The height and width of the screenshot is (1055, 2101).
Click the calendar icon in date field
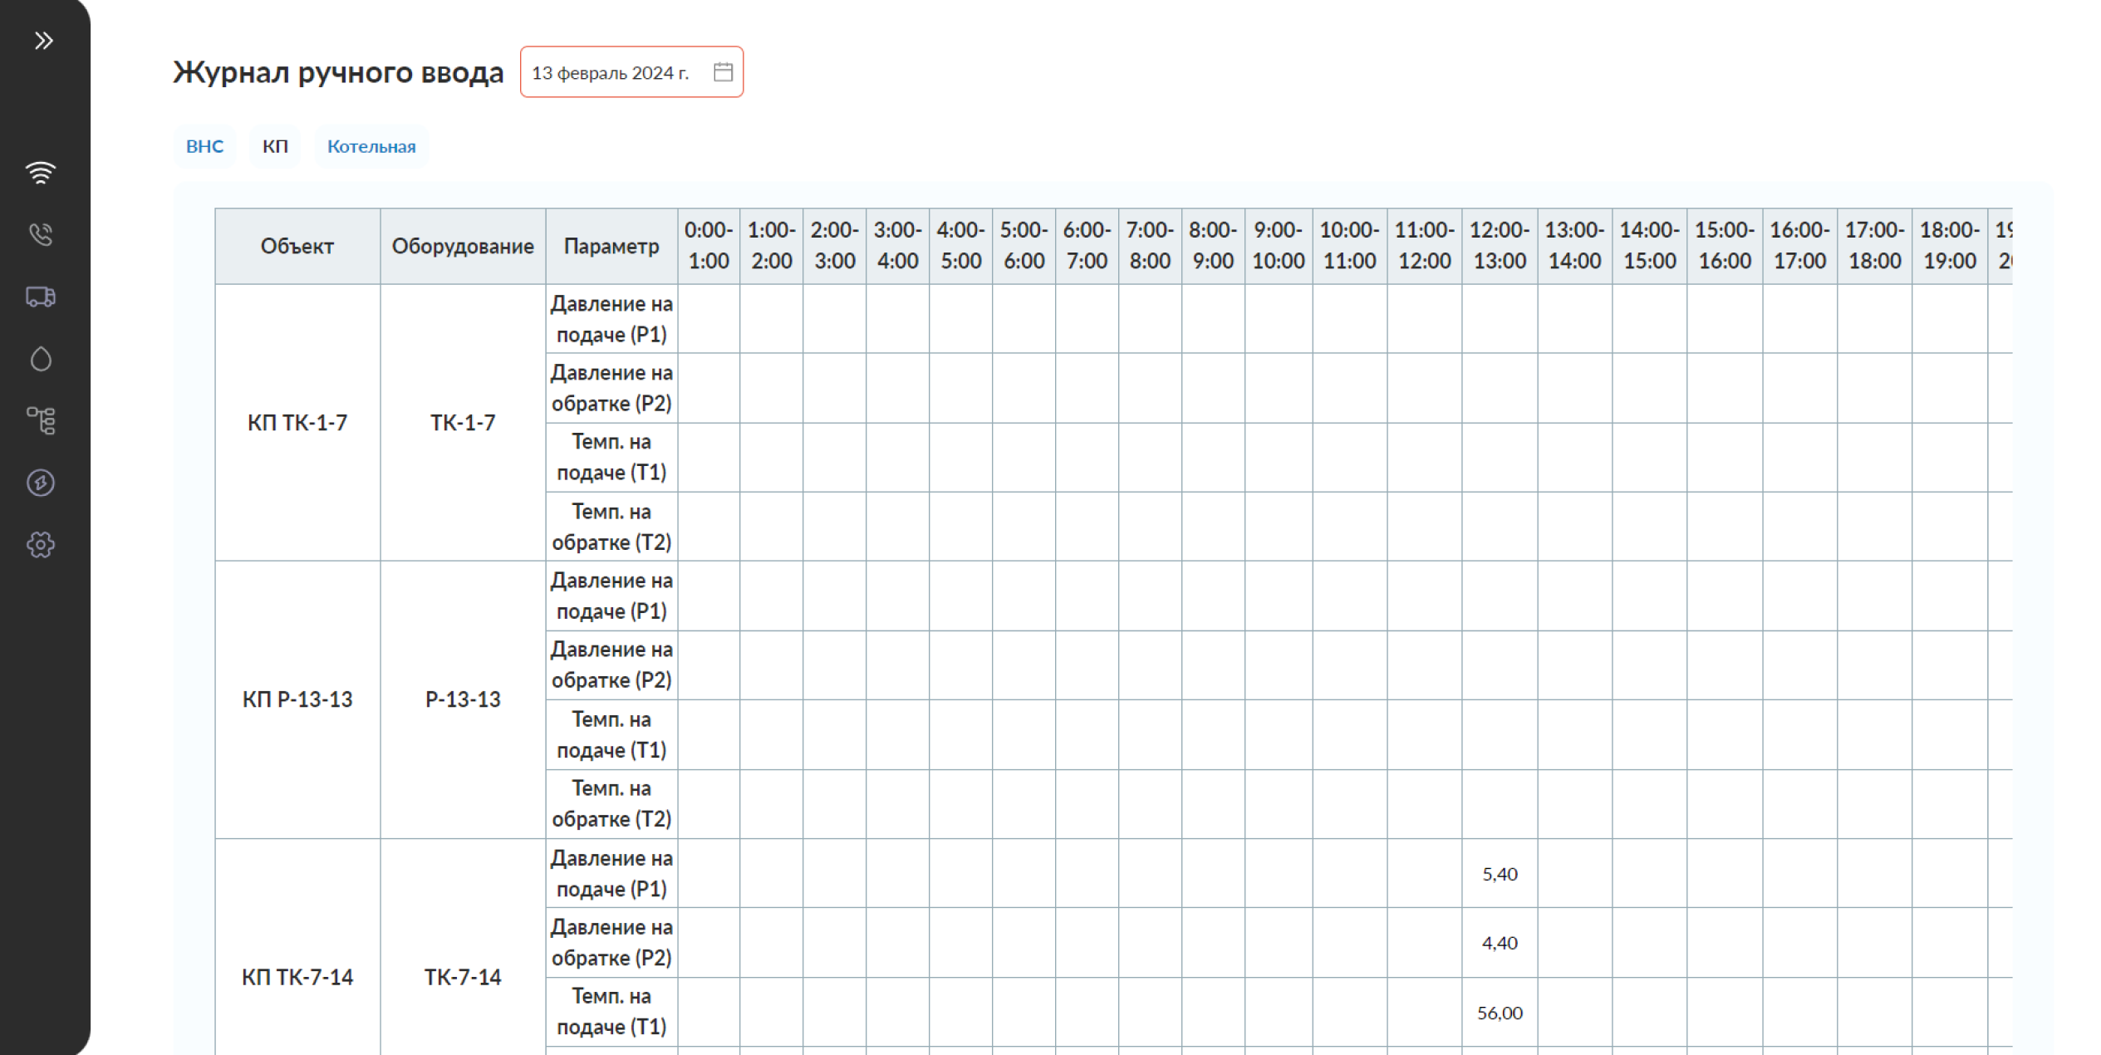pyautogui.click(x=723, y=72)
